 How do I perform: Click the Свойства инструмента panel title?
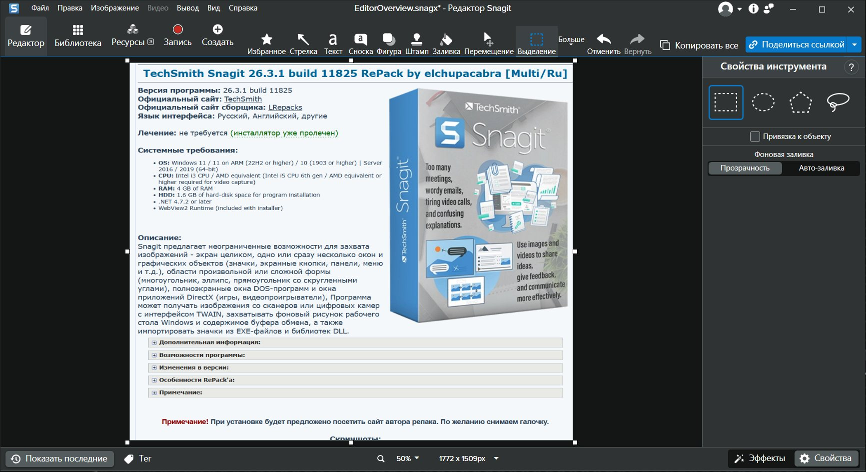(x=774, y=66)
